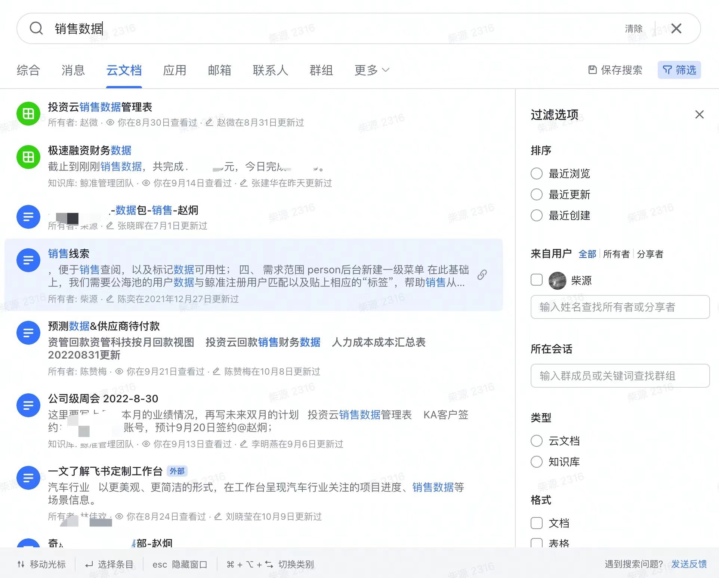
Task: Check the 柴源 user filter checkbox
Action: (537, 280)
